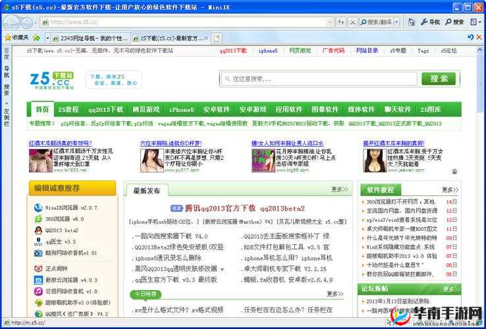
Task: Click 更多>> in the 最新发布 panel
Action: click(339, 189)
